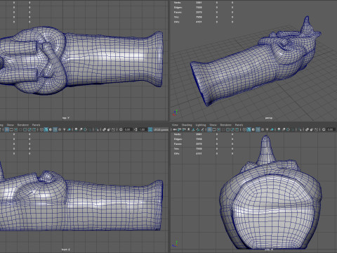
Task: Click textured icon in front view toolbar
Action: click(x=60, y=129)
